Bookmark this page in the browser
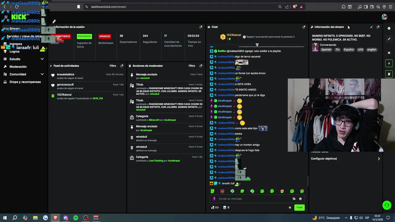The image size is (395, 222). 78,7
